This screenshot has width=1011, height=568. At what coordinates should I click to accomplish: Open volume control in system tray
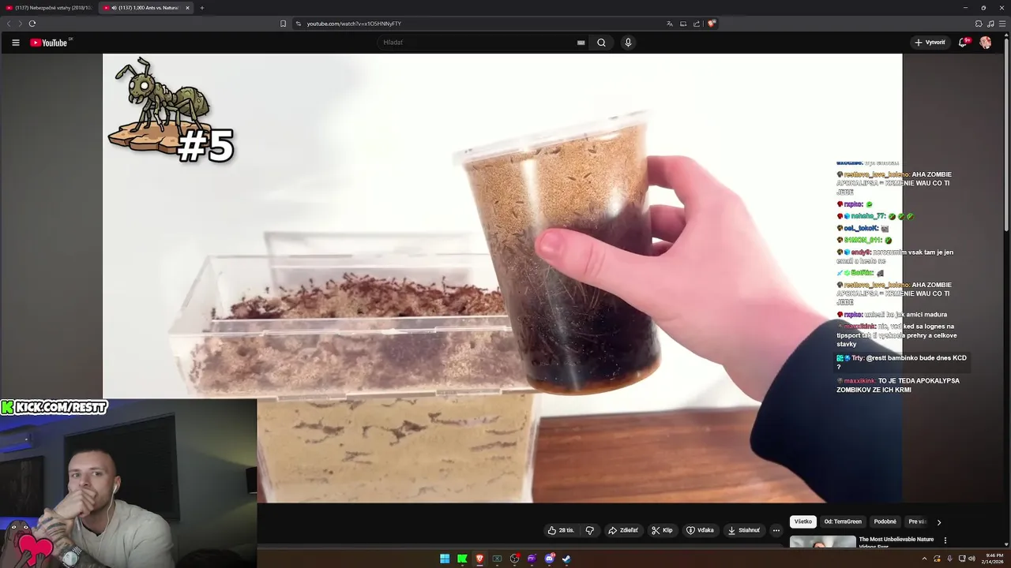(972, 559)
